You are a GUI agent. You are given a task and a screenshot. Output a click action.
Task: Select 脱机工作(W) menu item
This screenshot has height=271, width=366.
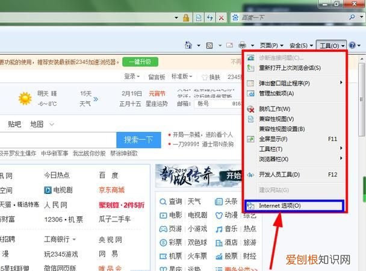tap(295, 109)
